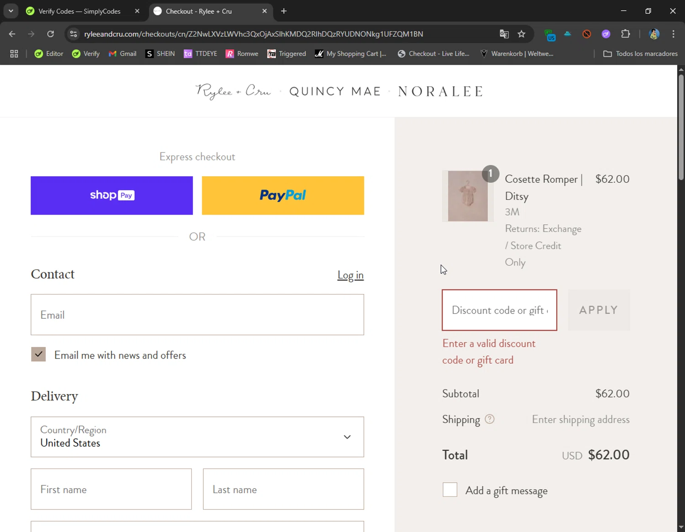Open the purple round extension icon
Screen dimensions: 685x532
(606, 34)
